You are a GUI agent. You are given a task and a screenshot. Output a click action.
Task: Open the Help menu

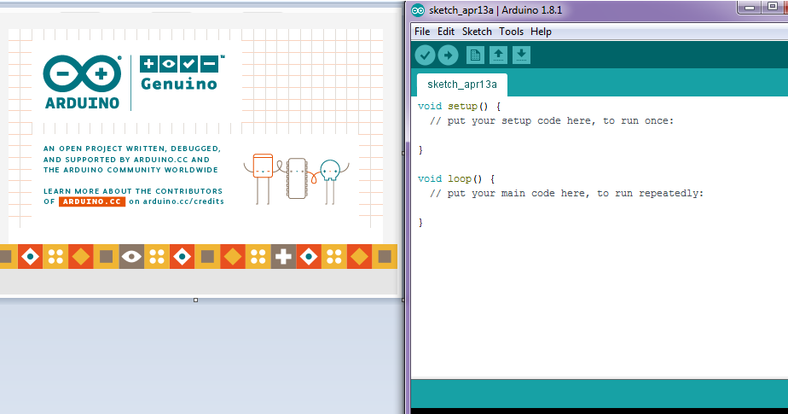[541, 32]
